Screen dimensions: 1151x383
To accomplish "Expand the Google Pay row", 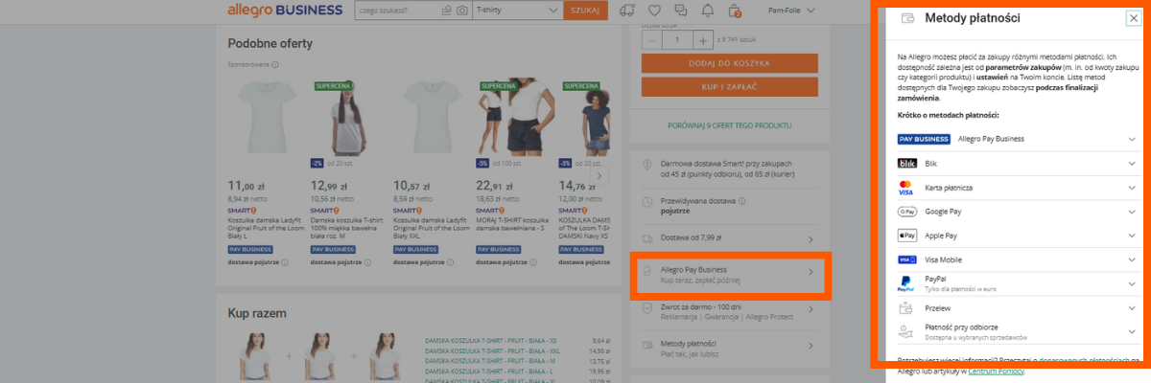I will [x=1018, y=211].
